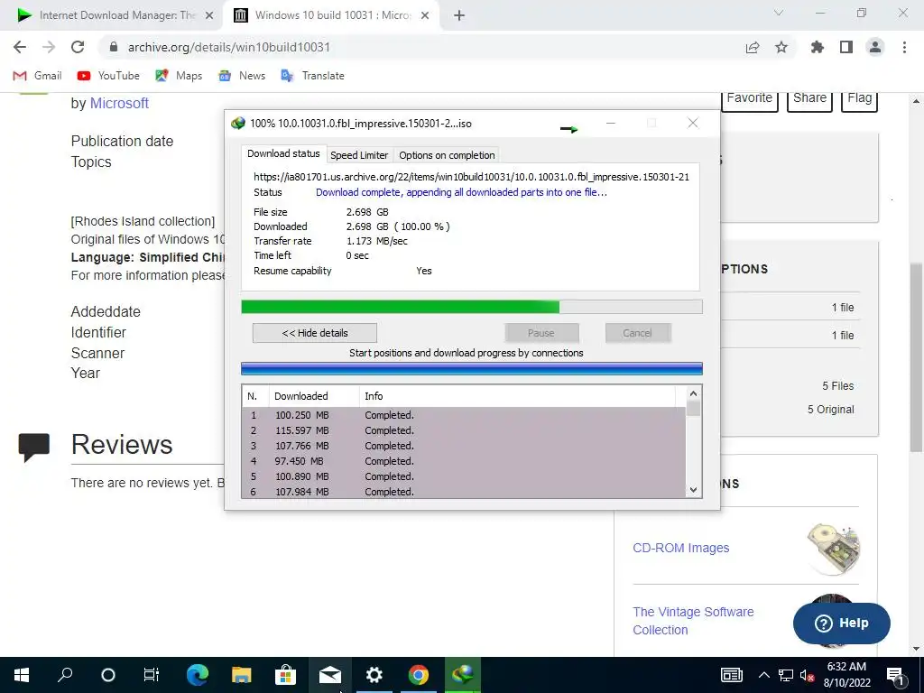
Task: Reload the archive.org page
Action: point(78,47)
